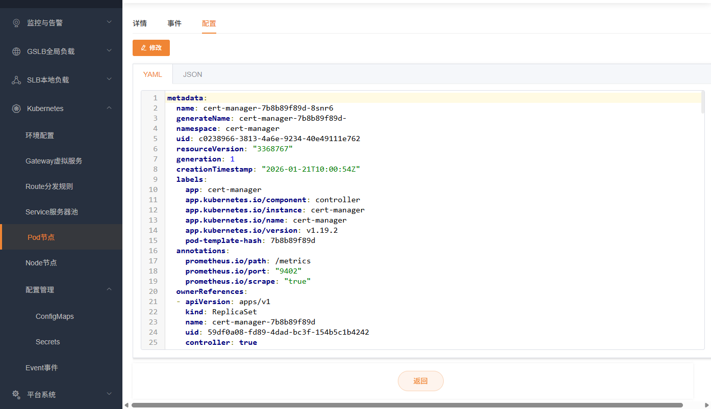Image resolution: width=711 pixels, height=409 pixels.
Task: Switch to the JSON tab
Action: point(192,74)
